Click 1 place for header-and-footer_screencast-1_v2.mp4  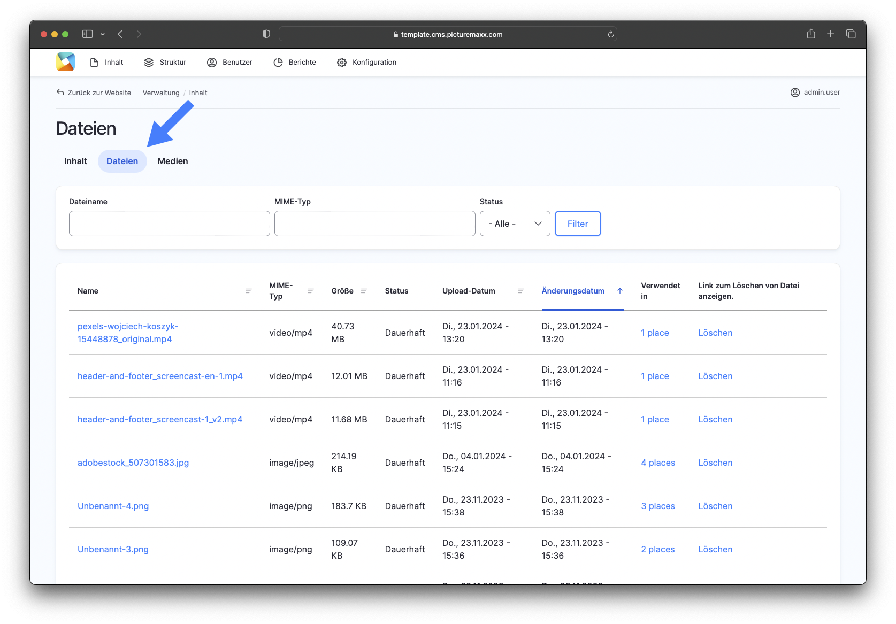click(x=655, y=419)
